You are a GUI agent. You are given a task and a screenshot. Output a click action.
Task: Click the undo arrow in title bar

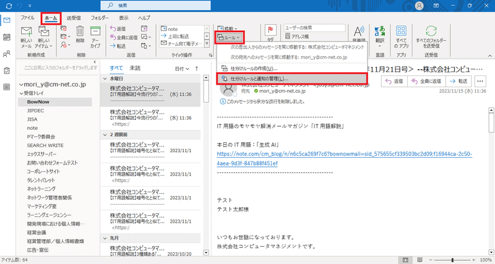(20, 6)
